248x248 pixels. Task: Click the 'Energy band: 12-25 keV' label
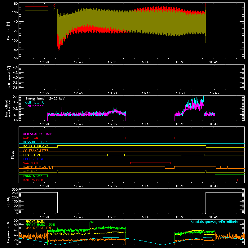point(45,99)
